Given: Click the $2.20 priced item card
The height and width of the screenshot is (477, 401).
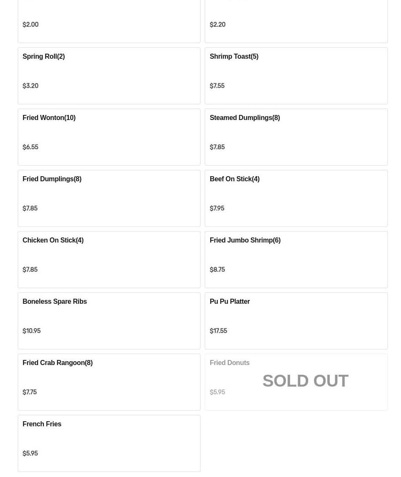Looking at the screenshot, I should click(x=296, y=21).
